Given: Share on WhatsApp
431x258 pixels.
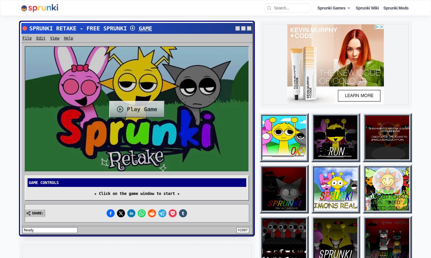Looking at the screenshot, I should [x=142, y=213].
